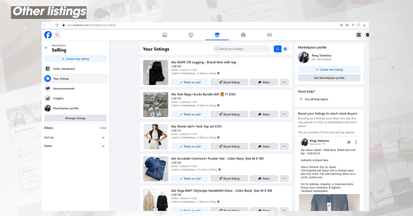Click info icon on Alo Tennis skirt clicks
The height and width of the screenshot is (216, 413).
click(218, 138)
